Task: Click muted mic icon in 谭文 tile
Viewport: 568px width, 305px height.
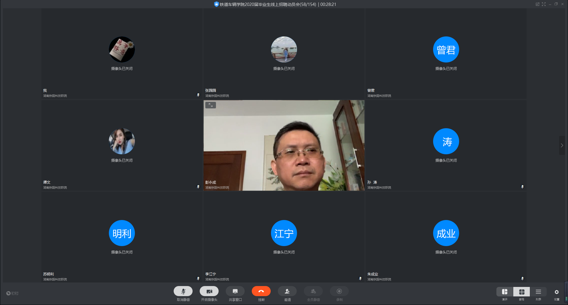Action: coord(198,187)
